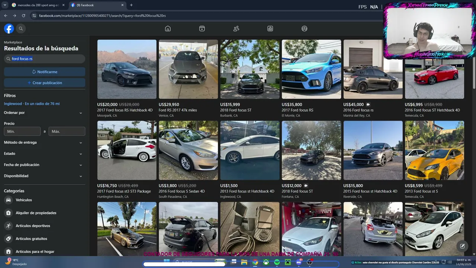The width and height of the screenshot is (476, 268).
Task: Open Discord from the taskbar
Action: coord(299,262)
